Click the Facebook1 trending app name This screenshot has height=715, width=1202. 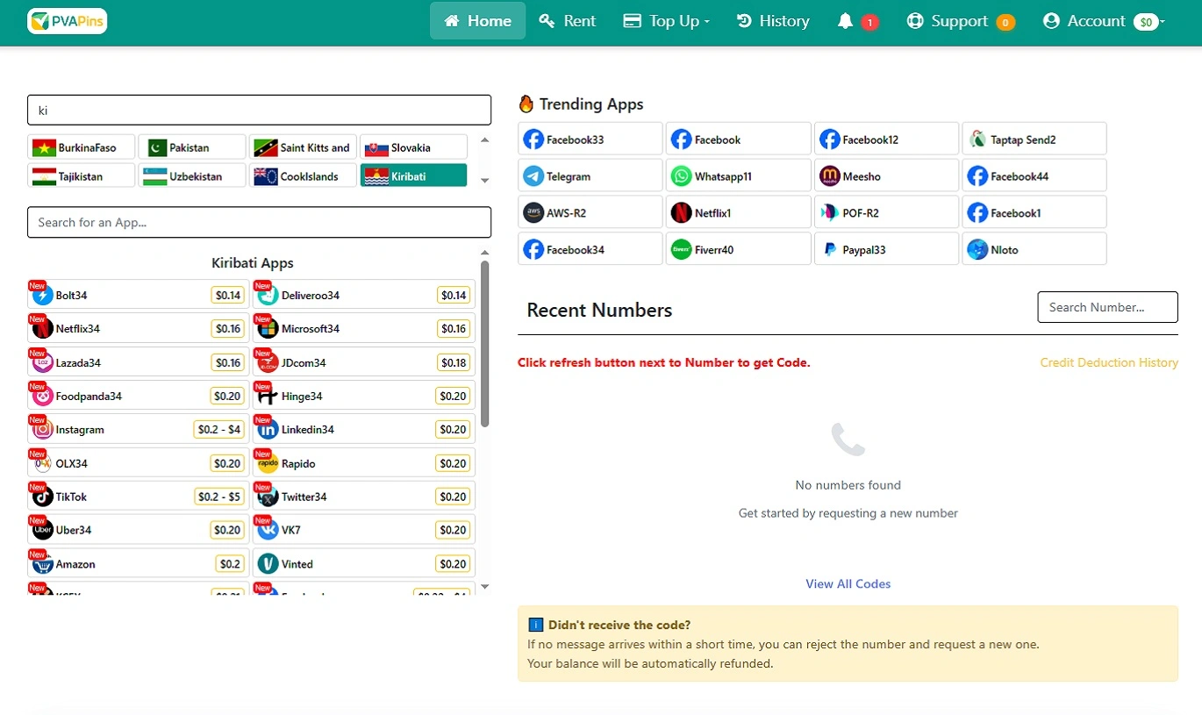point(1016,213)
